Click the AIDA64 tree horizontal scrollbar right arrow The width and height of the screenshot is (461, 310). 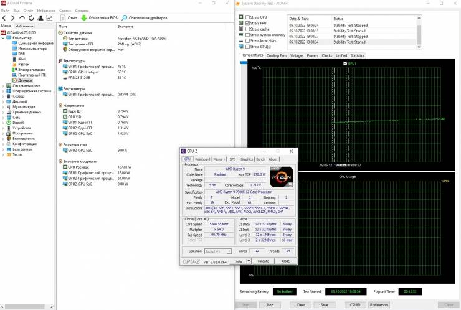click(52, 306)
